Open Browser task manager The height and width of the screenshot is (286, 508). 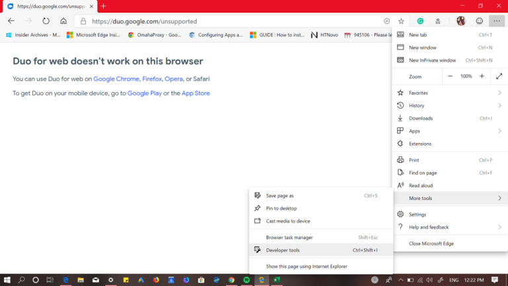321,238
